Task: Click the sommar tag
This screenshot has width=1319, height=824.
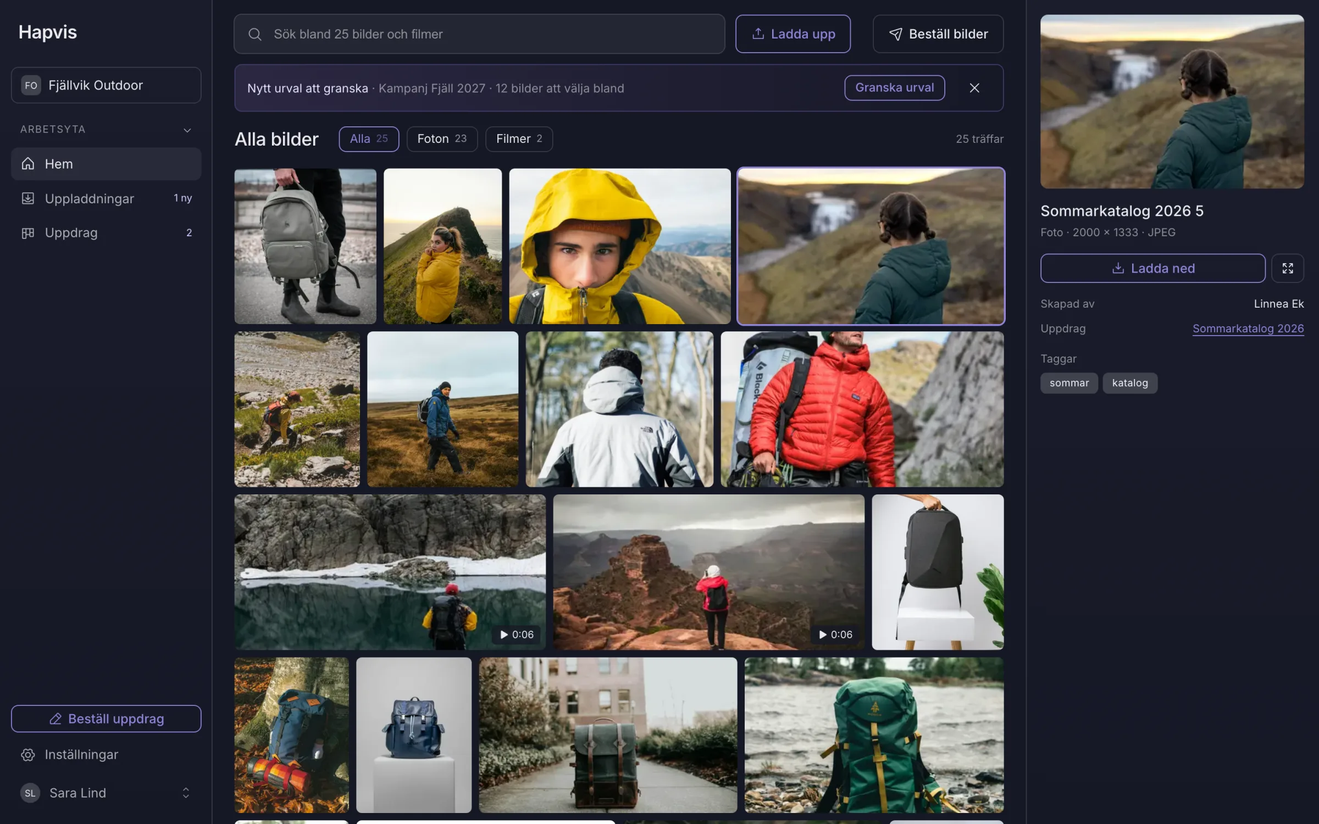Action: click(x=1069, y=383)
